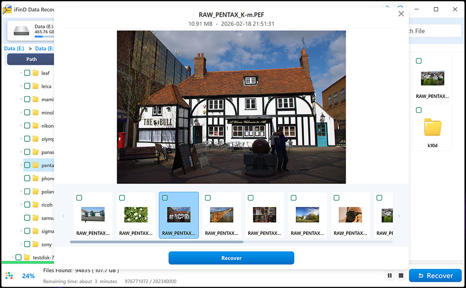Expand the leaf folder tree node
Screen dimensions: 466x288
coord(21,73)
